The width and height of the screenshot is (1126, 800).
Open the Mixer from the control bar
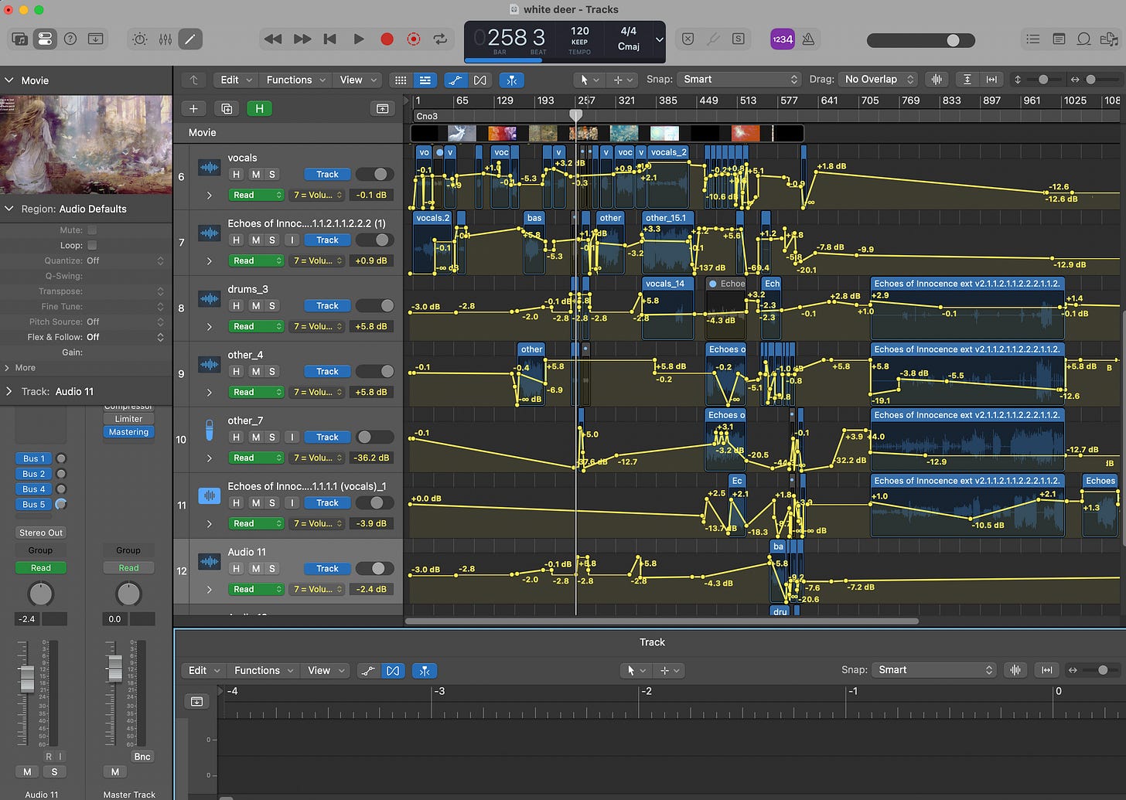click(x=165, y=39)
